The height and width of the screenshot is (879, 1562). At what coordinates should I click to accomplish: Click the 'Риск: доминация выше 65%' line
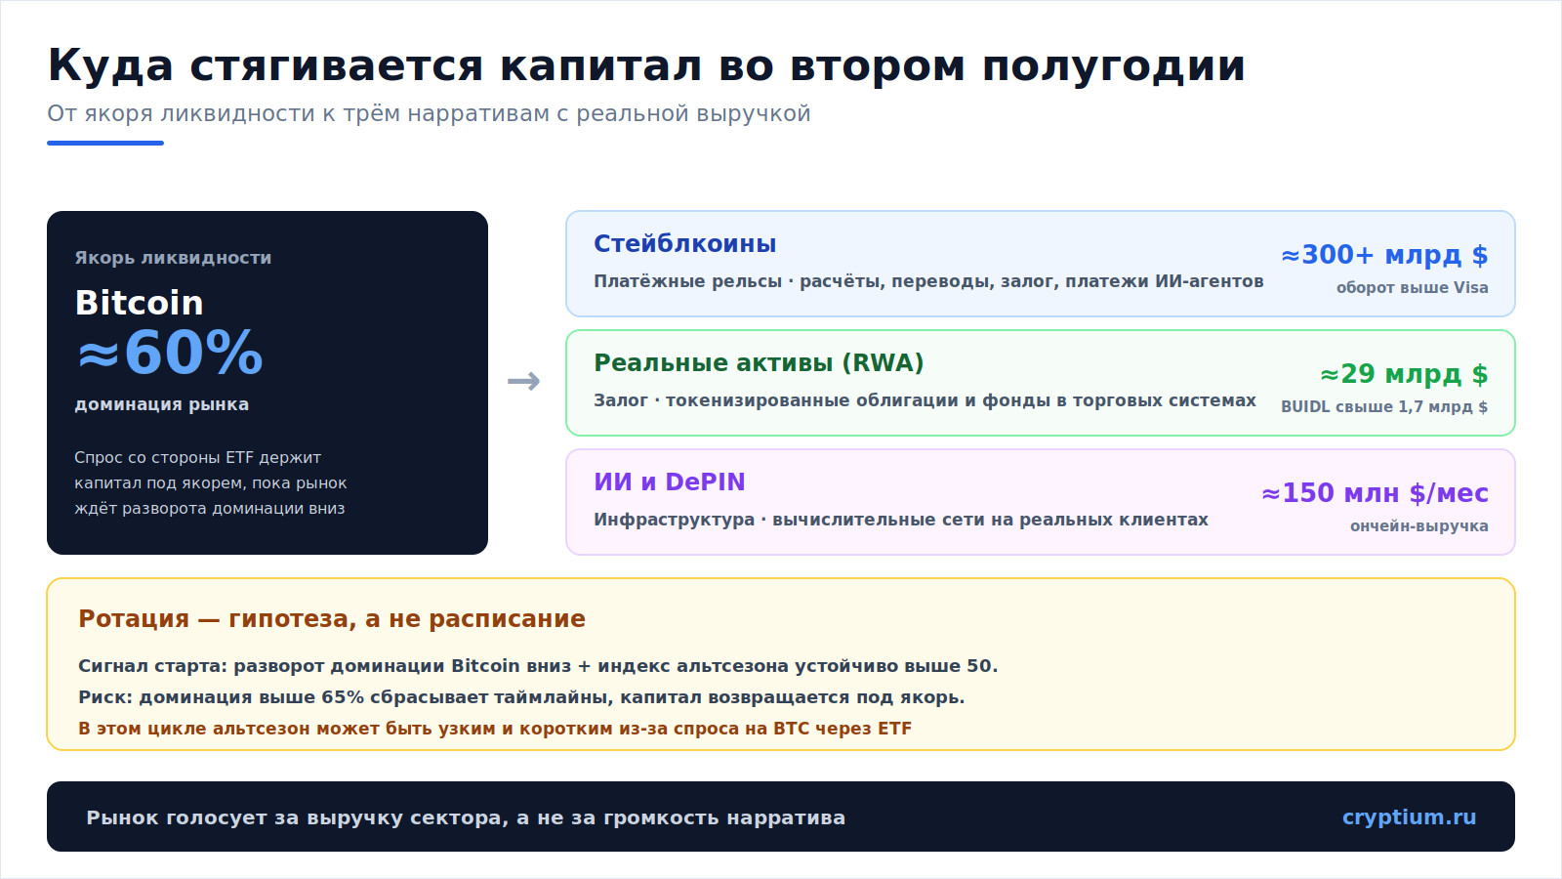point(521,697)
